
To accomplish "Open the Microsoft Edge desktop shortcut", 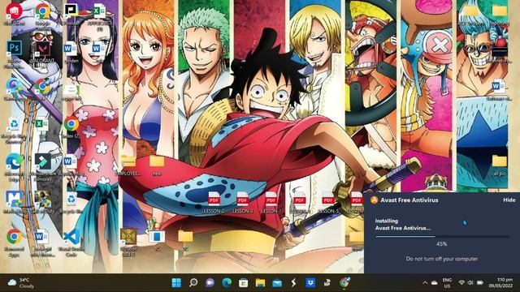I will tap(14, 167).
